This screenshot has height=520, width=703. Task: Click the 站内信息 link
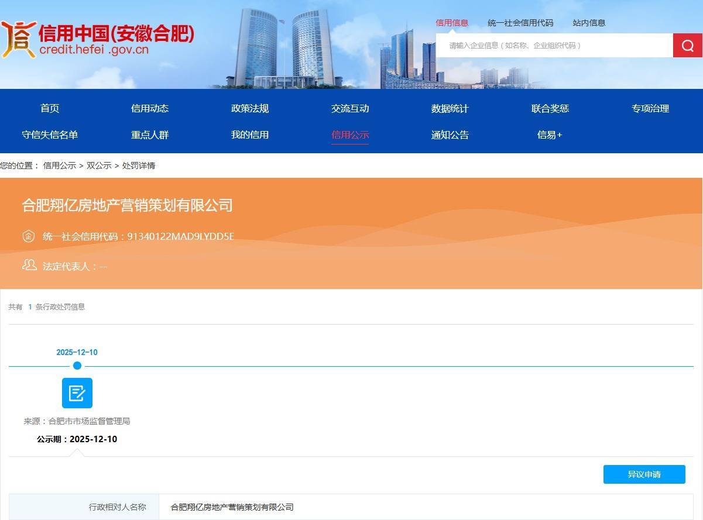(589, 23)
